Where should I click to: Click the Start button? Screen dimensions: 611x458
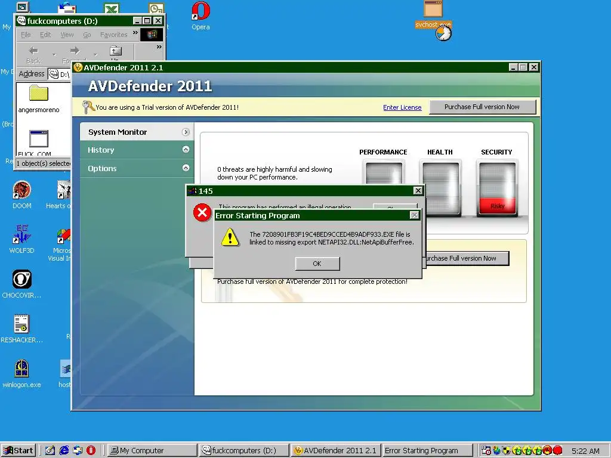coord(18,451)
